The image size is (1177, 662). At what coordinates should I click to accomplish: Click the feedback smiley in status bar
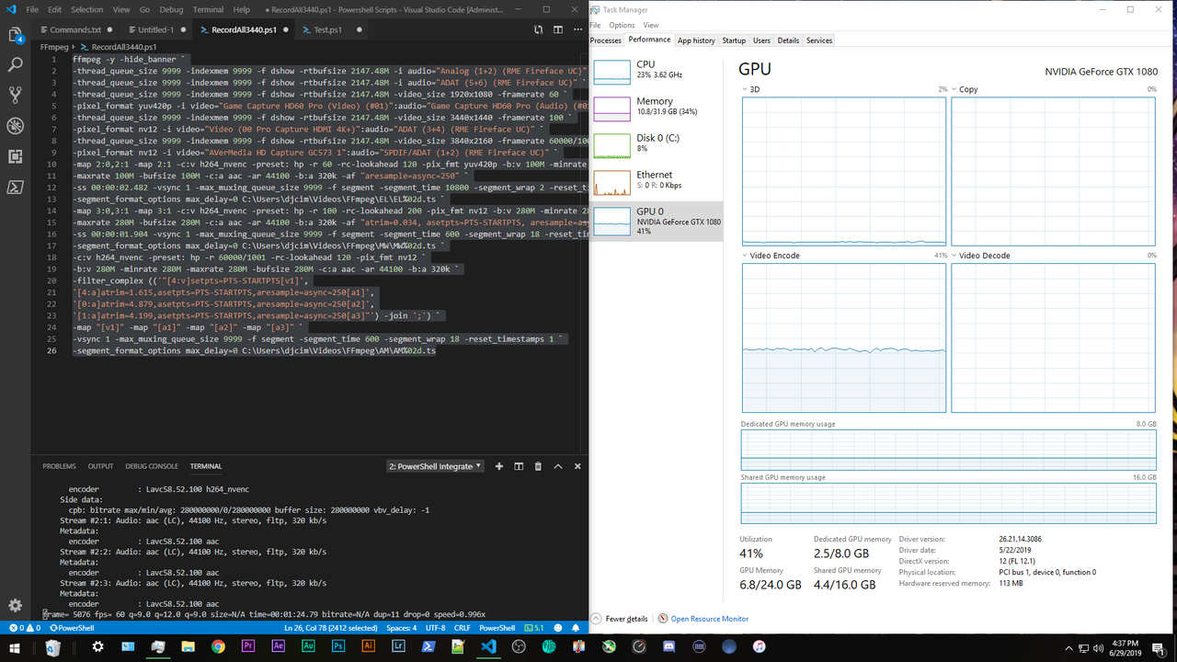click(x=559, y=628)
